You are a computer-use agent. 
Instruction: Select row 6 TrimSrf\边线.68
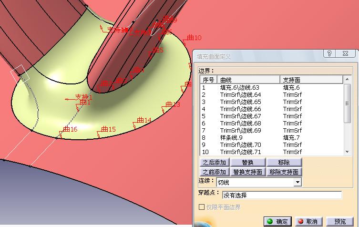[x=272, y=123]
